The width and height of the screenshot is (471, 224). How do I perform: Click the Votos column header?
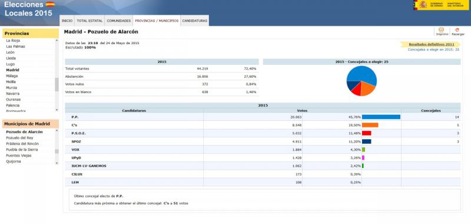pyautogui.click(x=302, y=111)
